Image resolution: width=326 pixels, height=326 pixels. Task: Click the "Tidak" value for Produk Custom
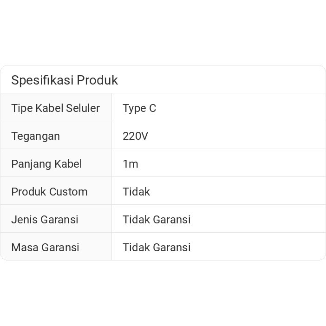click(136, 192)
